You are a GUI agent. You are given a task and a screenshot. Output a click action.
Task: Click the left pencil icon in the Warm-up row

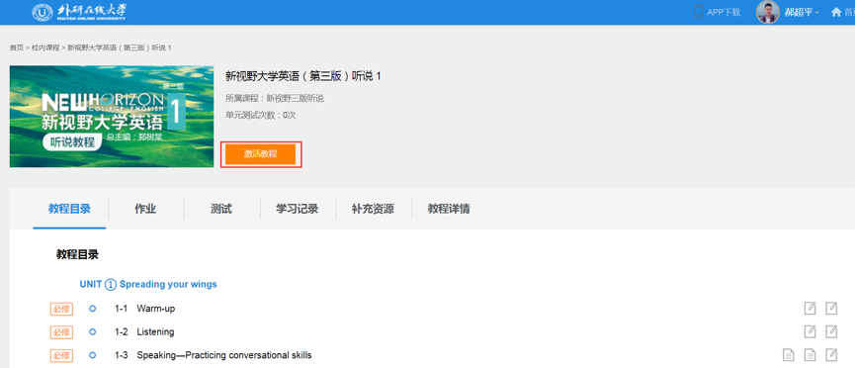(x=811, y=309)
